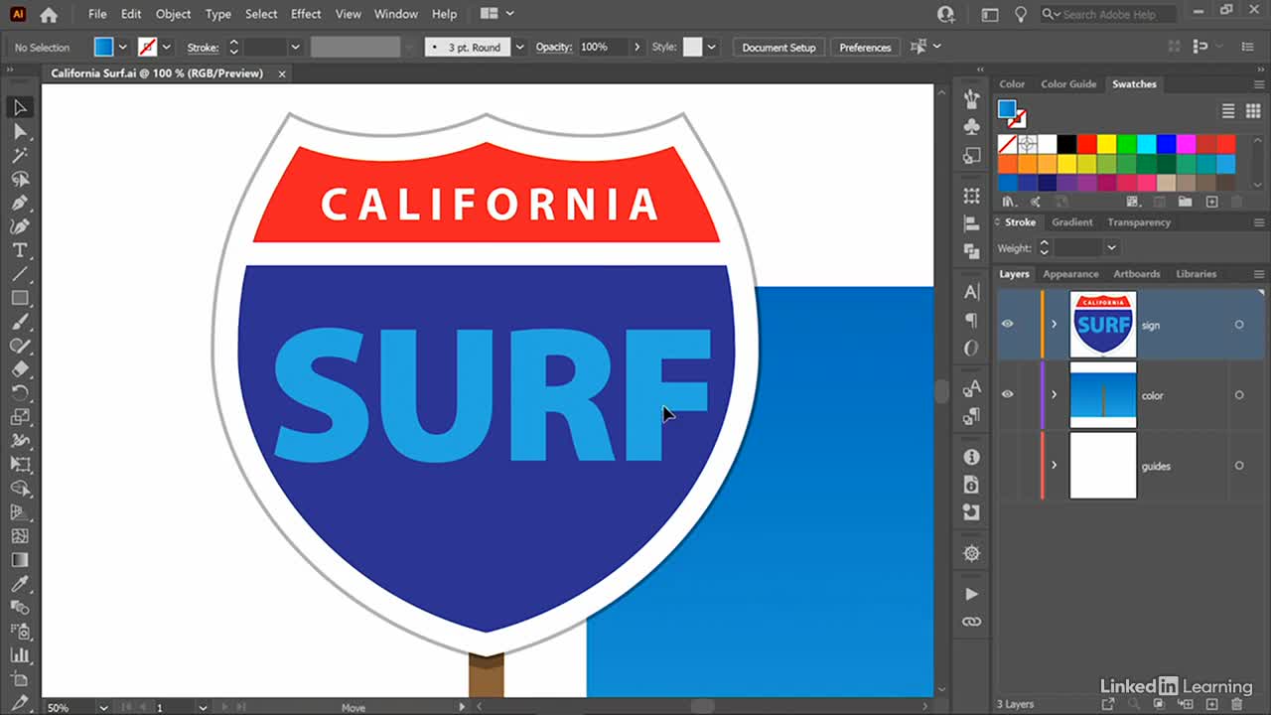Open the Style dropdown
This screenshot has height=715, width=1271.
pos(711,47)
